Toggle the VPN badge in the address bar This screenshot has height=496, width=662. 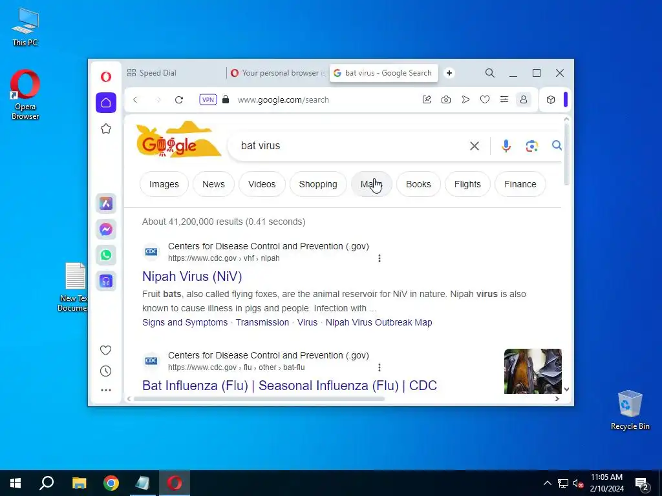click(x=208, y=100)
